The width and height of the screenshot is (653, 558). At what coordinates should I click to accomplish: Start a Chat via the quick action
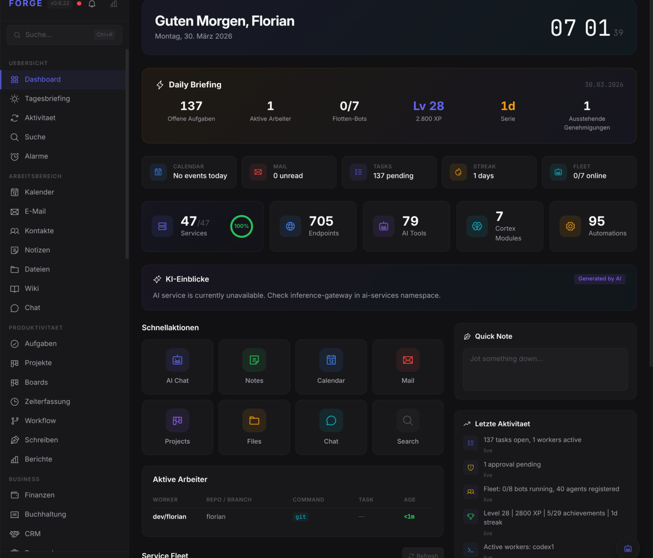pyautogui.click(x=331, y=427)
